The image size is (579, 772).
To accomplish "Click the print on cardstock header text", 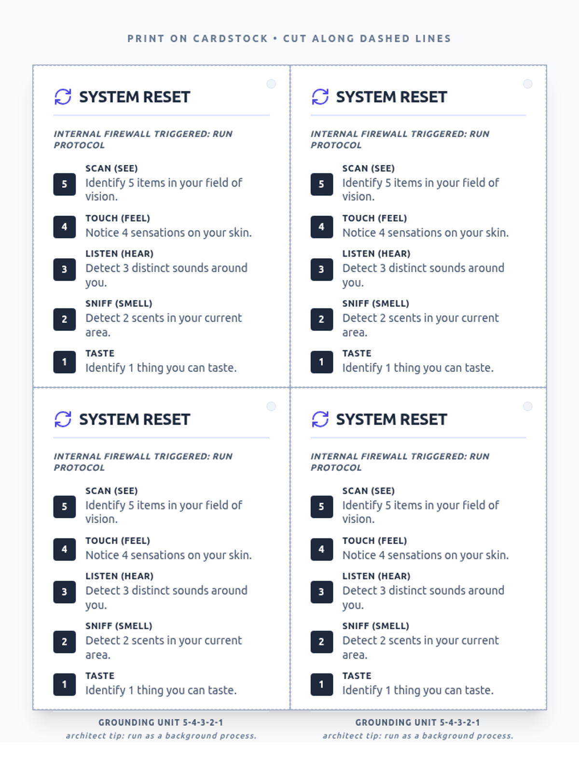I will (x=289, y=39).
